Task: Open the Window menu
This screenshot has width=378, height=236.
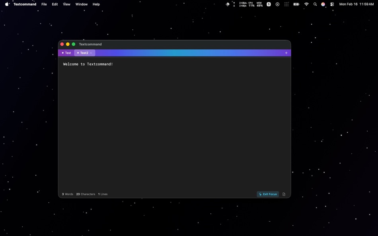Action: pos(81,4)
